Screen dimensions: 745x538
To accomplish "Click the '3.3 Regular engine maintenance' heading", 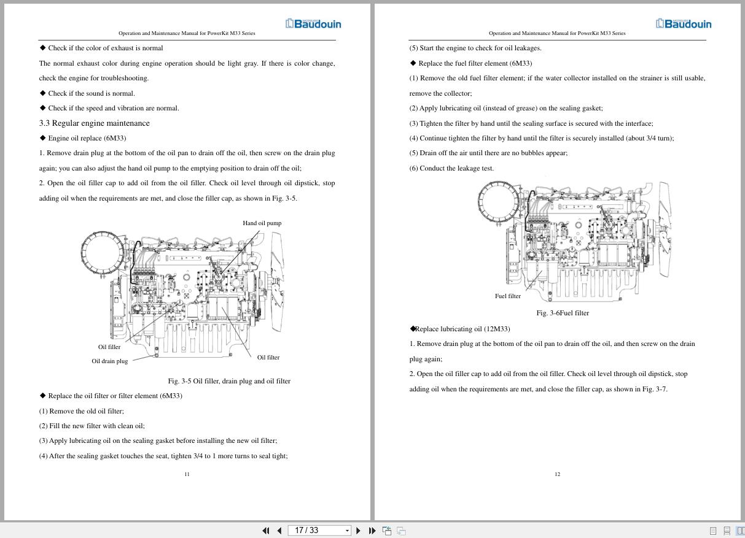I will [x=95, y=123].
